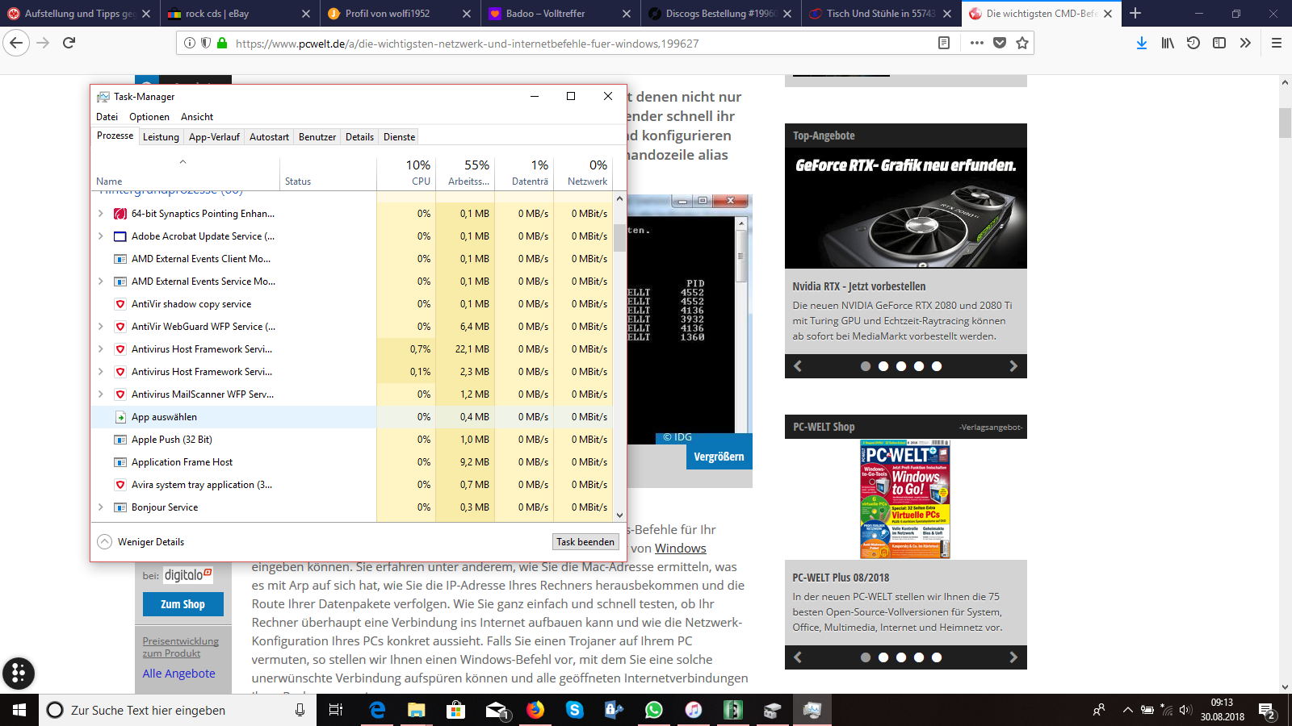Open Datei menu in Task-Manager
The height and width of the screenshot is (726, 1292).
tap(107, 117)
